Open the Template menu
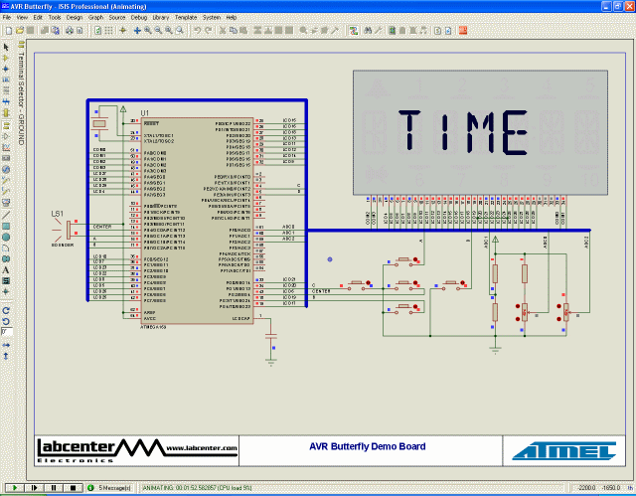This screenshot has width=636, height=496. tap(186, 18)
